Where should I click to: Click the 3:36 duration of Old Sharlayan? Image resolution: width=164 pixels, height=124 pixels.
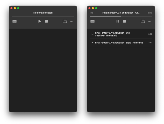[150, 34]
